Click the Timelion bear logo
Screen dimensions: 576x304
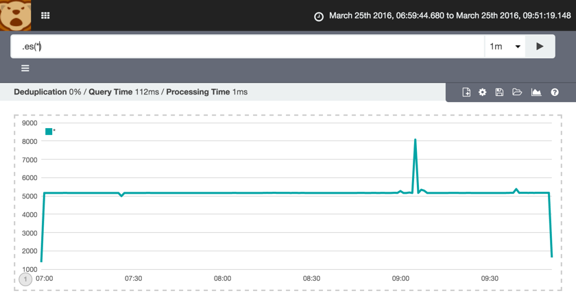pos(15,15)
